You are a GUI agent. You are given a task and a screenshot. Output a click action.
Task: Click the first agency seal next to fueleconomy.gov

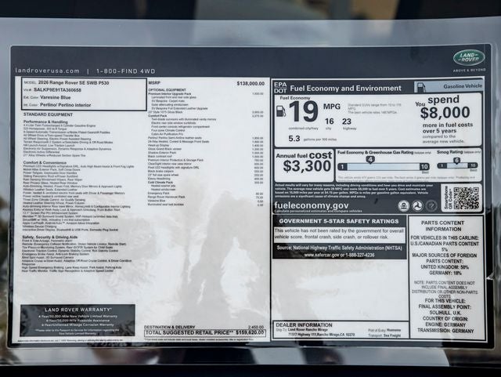[404, 206]
